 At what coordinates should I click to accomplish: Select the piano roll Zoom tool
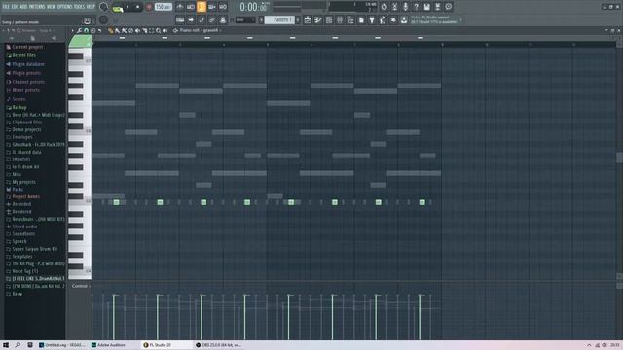158,30
